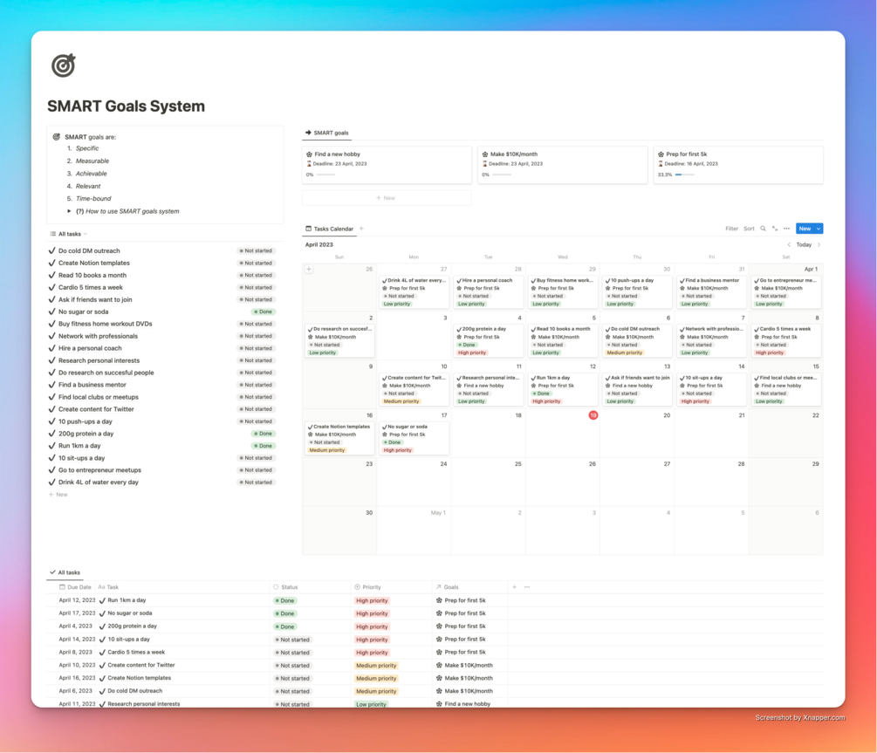Click the highlighted 19 date in the calendar
The image size is (877, 753).
tap(593, 415)
